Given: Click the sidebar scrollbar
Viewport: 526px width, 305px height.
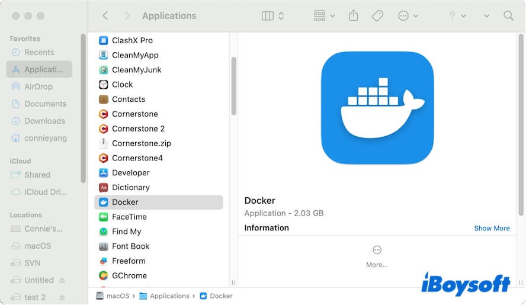Looking at the screenshot, I should coord(83,108).
